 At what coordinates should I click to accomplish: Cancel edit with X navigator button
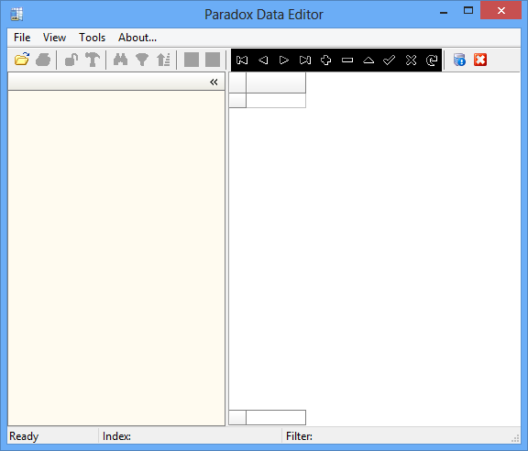(411, 60)
